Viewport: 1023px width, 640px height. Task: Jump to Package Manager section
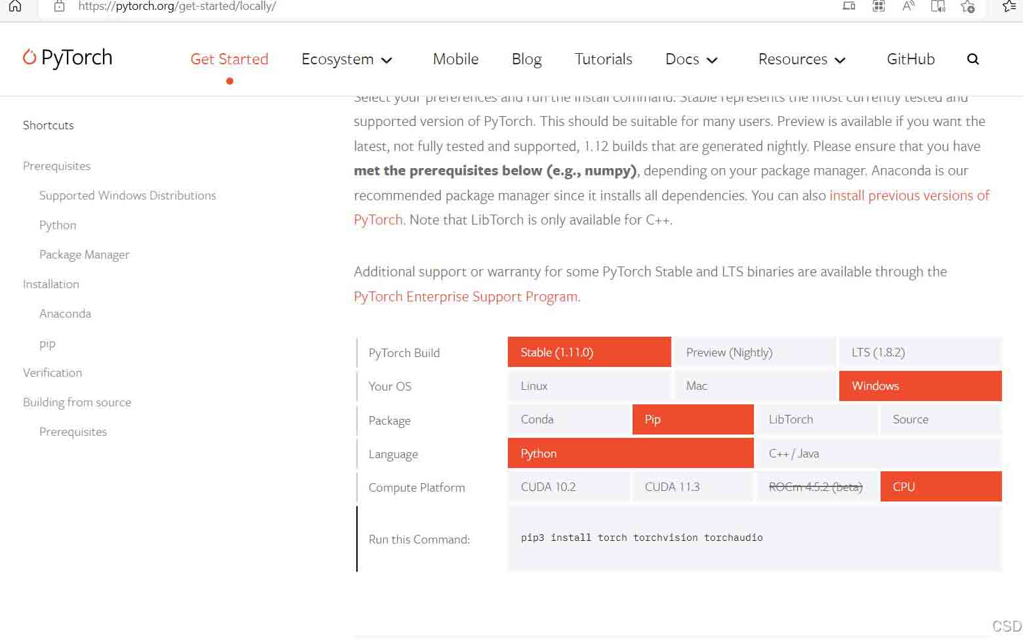coord(84,255)
